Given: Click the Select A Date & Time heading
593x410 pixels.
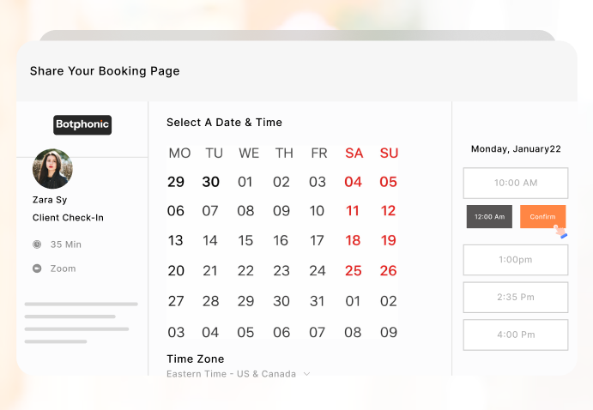Looking at the screenshot, I should pos(224,123).
